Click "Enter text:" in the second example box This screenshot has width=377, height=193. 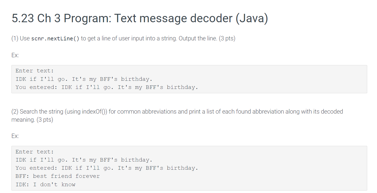click(35, 152)
